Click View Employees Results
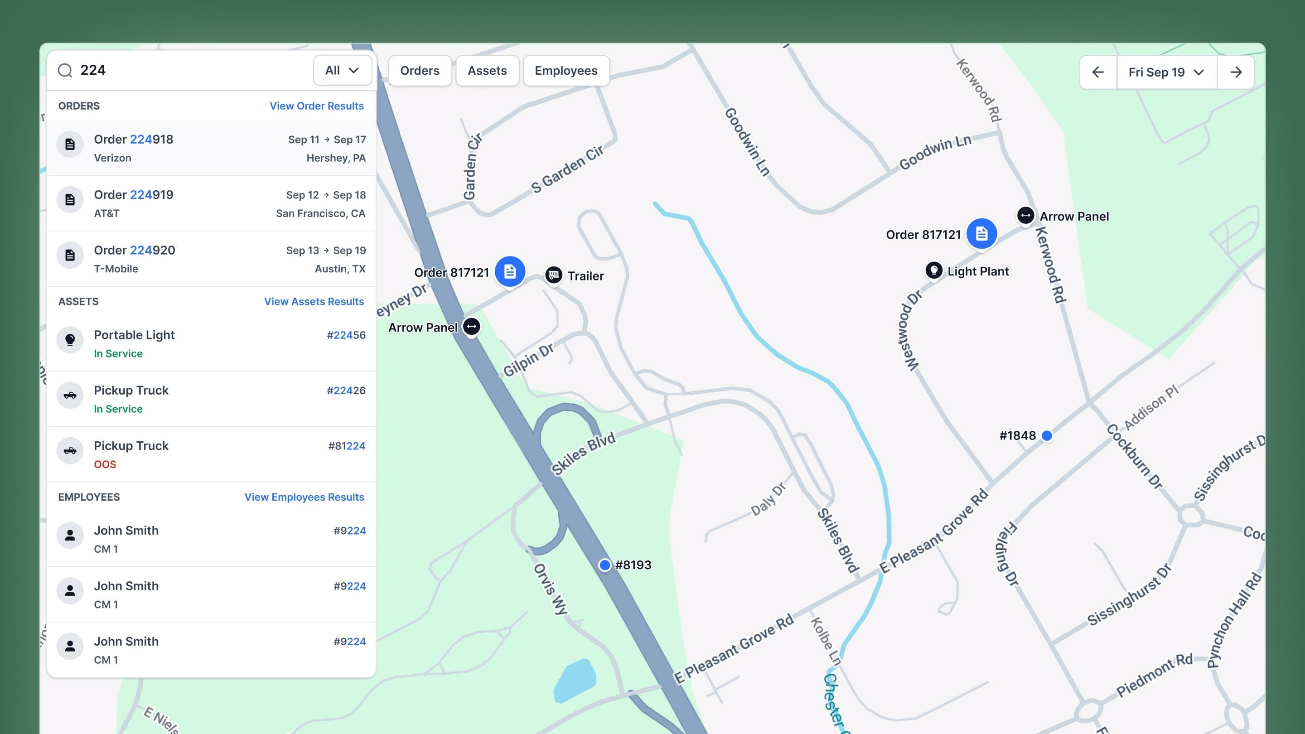1305x734 pixels. coord(304,497)
